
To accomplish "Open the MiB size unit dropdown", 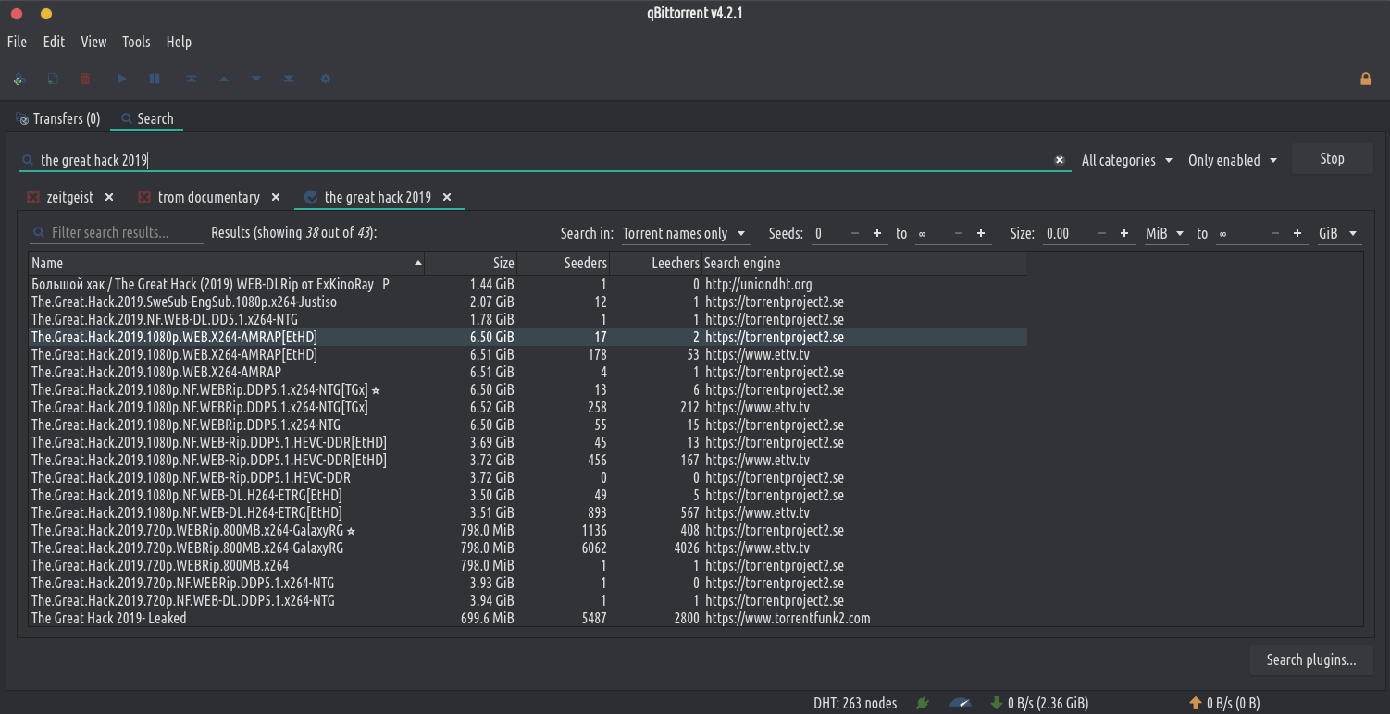I will pyautogui.click(x=1166, y=234).
